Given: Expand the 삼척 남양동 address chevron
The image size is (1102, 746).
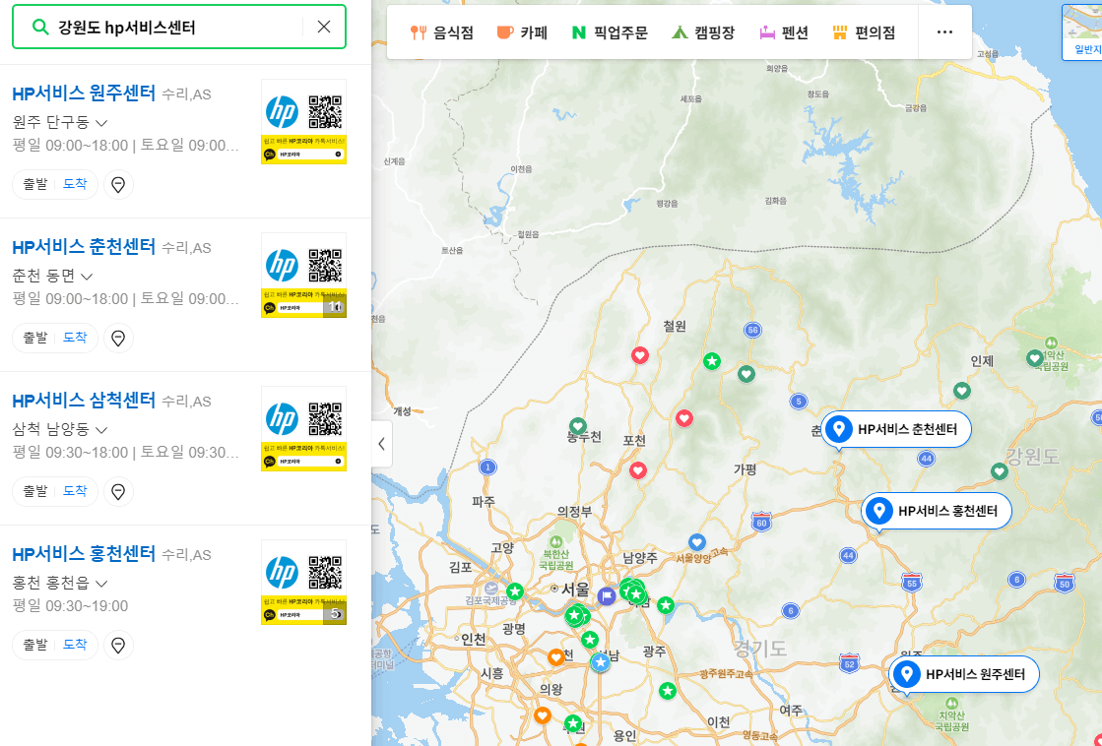Looking at the screenshot, I should click(101, 430).
